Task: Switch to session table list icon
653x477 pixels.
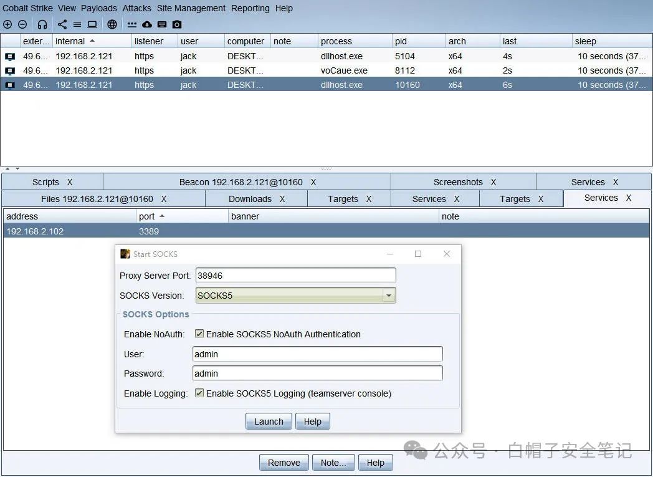Action: coord(77,24)
